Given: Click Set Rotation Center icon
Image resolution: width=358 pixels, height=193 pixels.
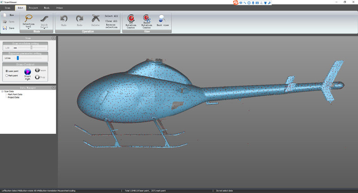Looking at the screenshot, I should click(131, 18).
